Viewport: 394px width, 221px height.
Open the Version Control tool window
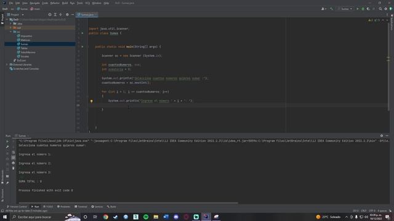point(17,207)
